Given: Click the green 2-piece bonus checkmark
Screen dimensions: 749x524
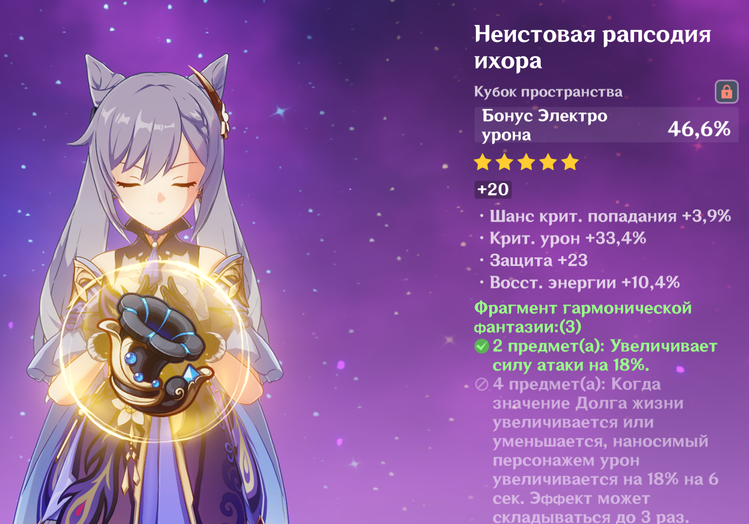Looking at the screenshot, I should pos(482,346).
